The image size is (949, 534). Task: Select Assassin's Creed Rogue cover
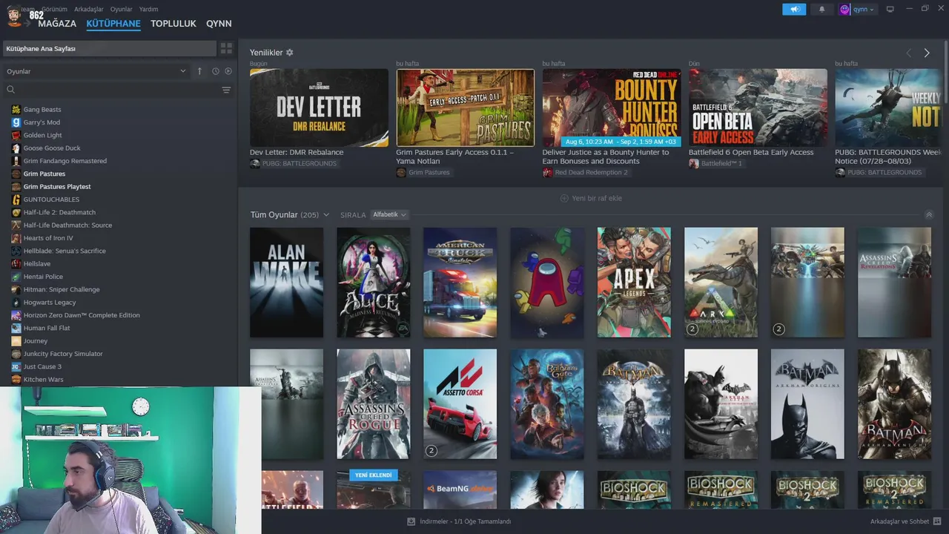pyautogui.click(x=373, y=404)
